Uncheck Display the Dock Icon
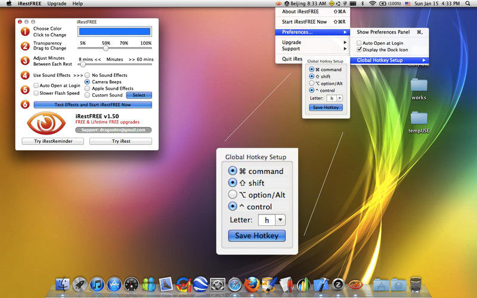The width and height of the screenshot is (477, 298). click(x=359, y=49)
